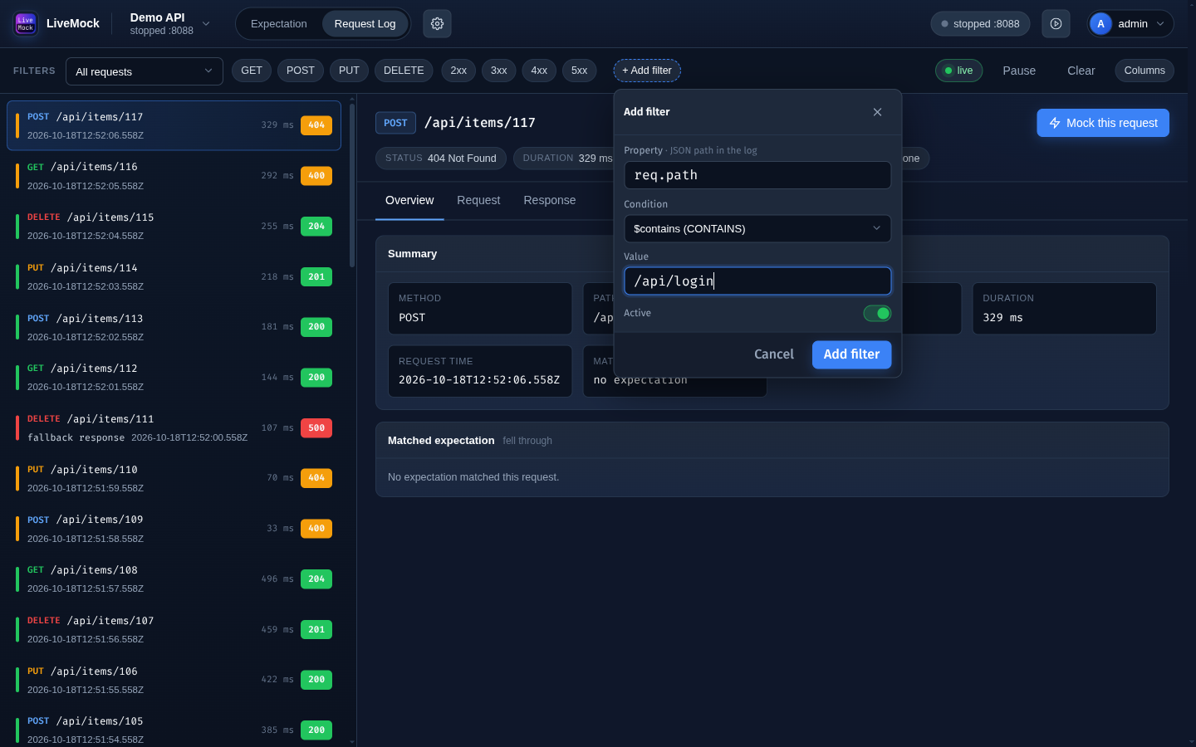Toggle the 2xx status filter chip
The width and height of the screenshot is (1196, 747).
click(x=458, y=71)
